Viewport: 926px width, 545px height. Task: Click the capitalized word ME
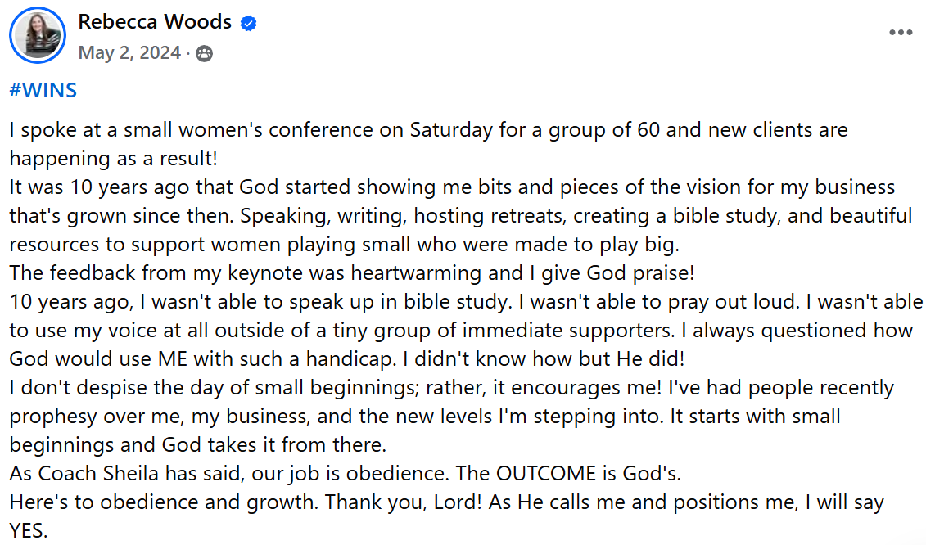point(173,359)
